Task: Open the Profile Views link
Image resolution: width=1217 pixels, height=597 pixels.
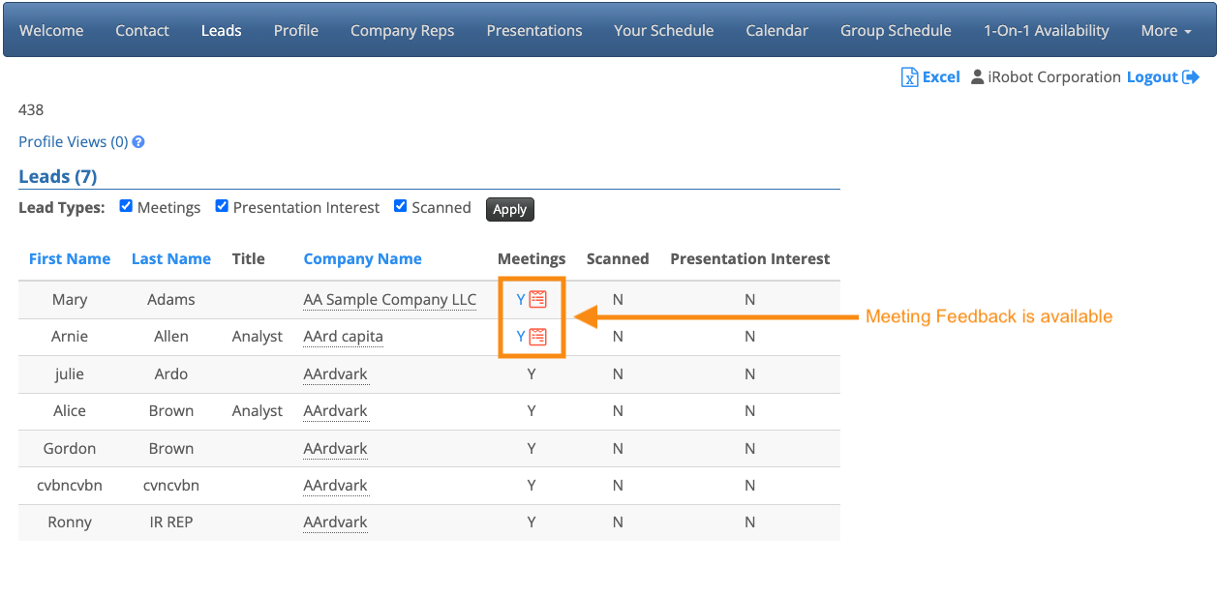Action: tap(73, 142)
